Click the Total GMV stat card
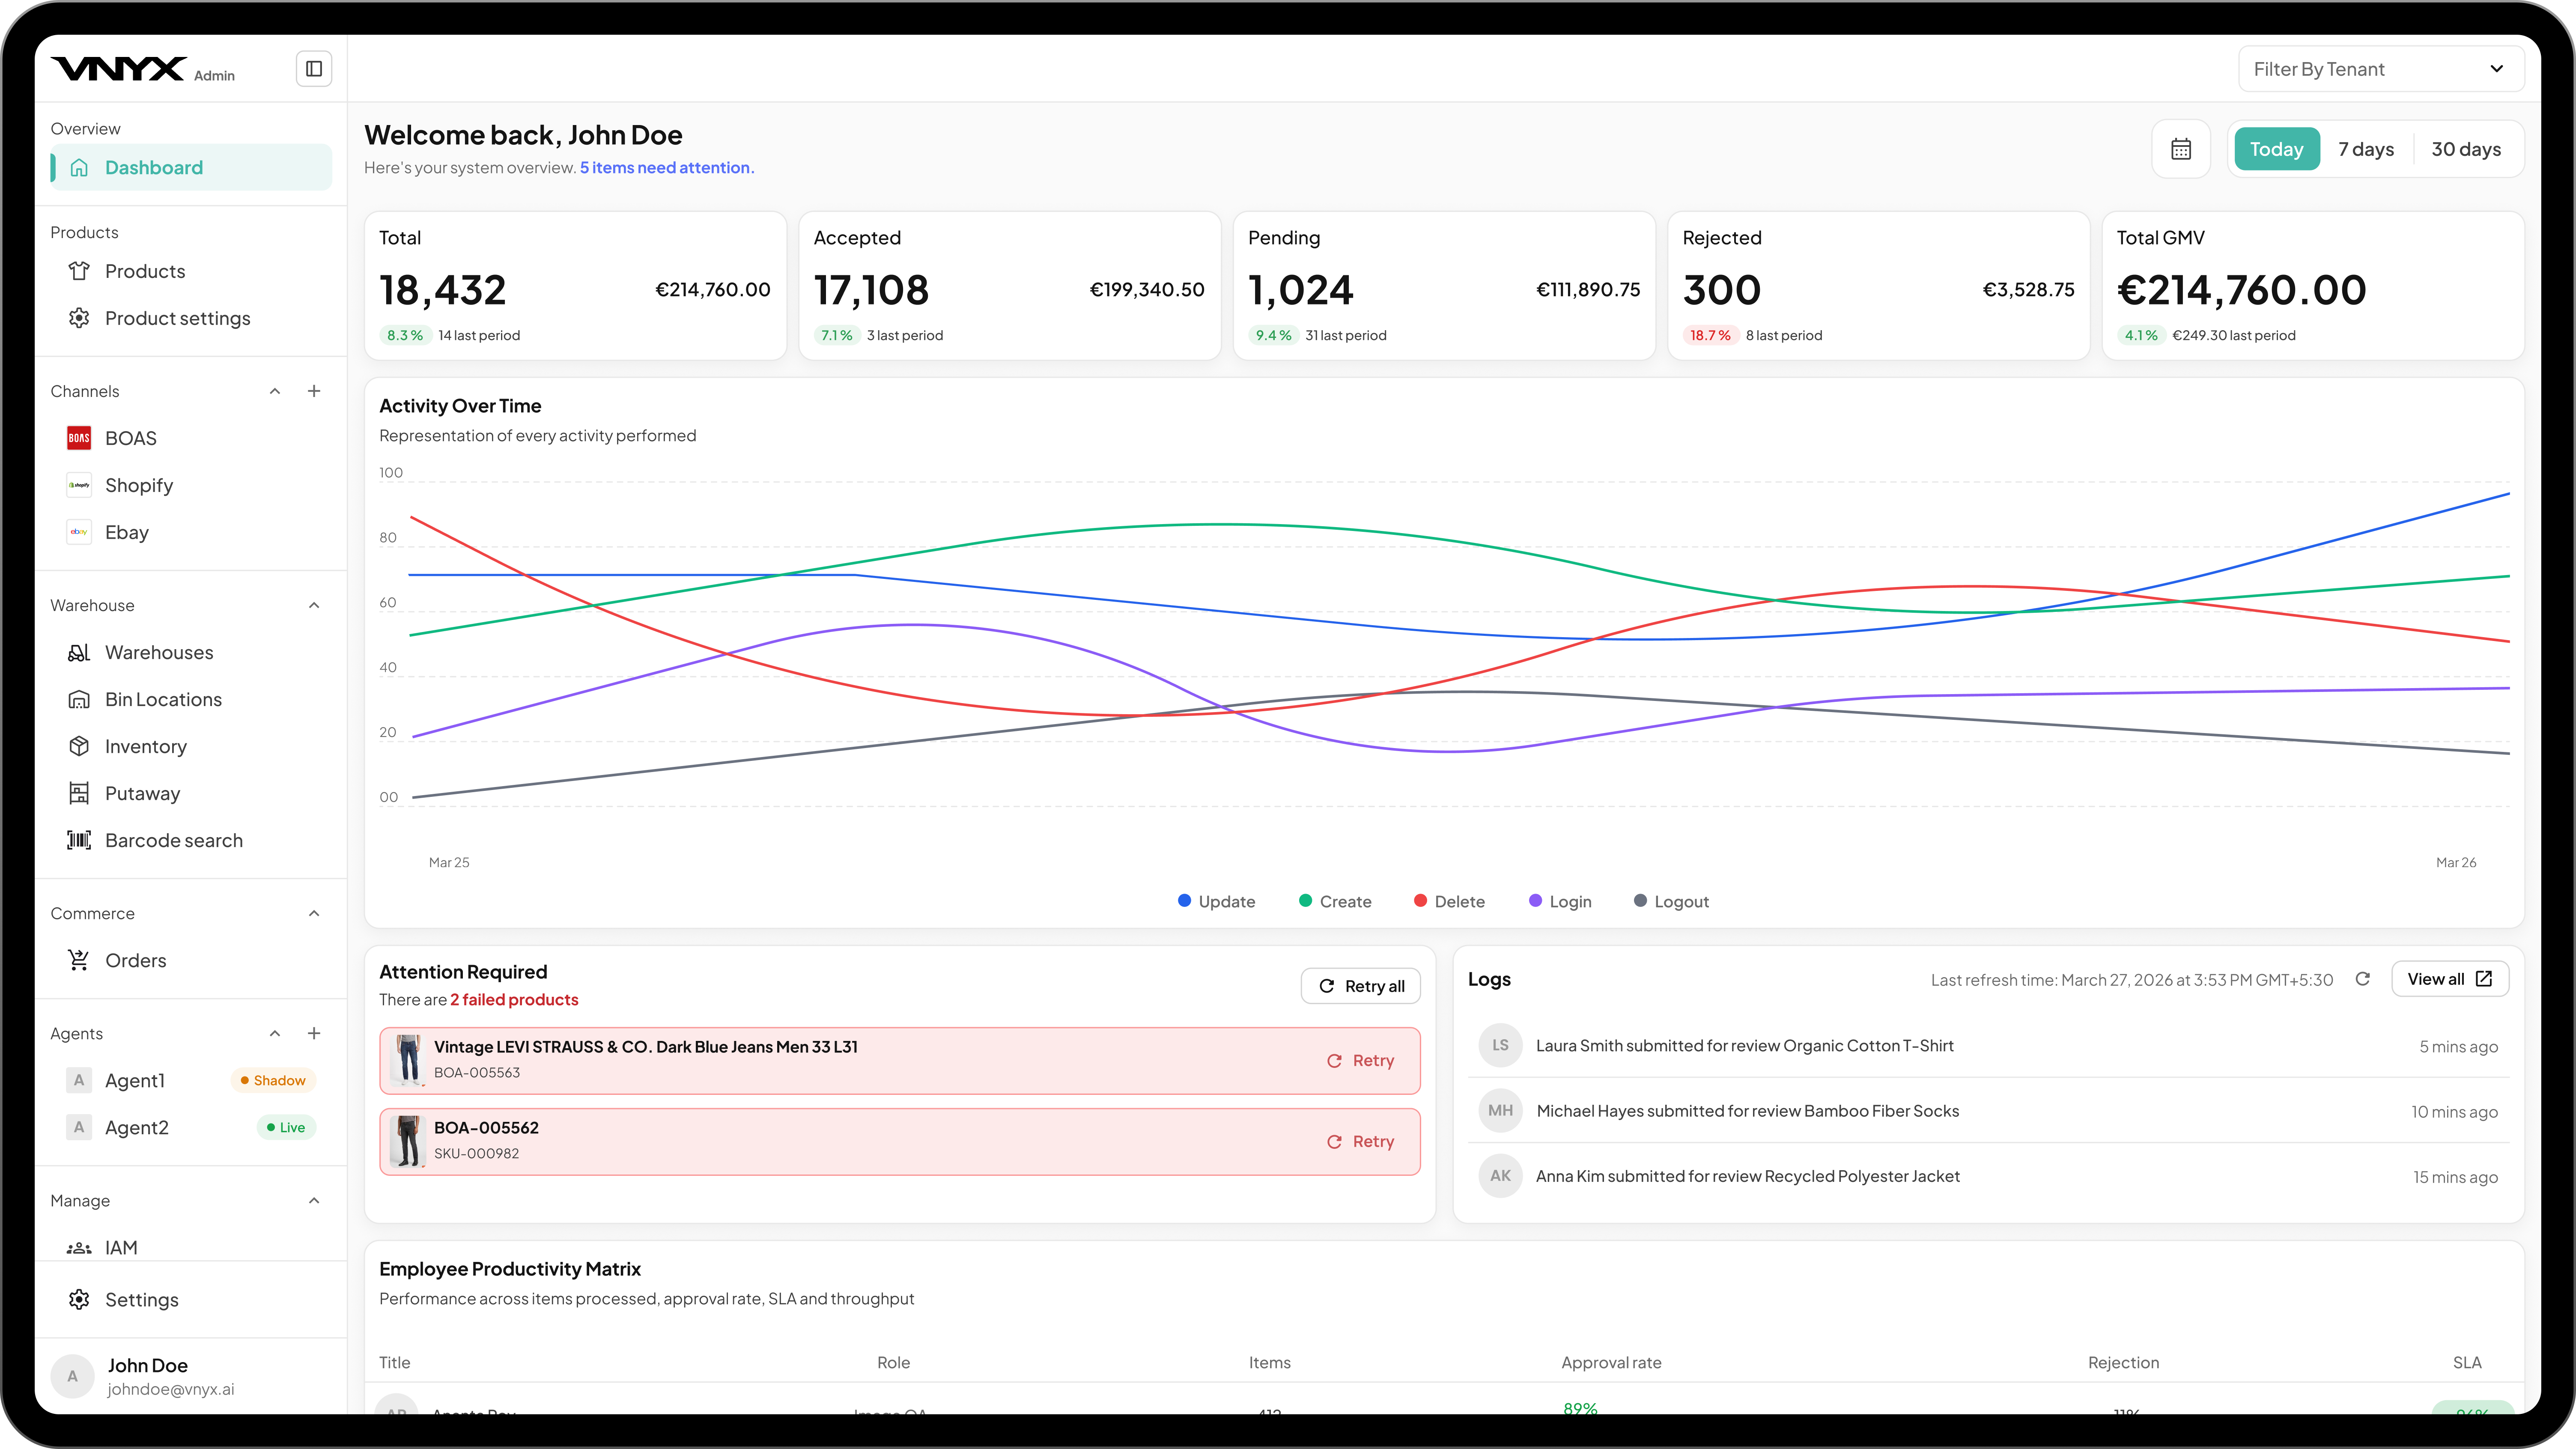The width and height of the screenshot is (2576, 1449). point(2313,285)
